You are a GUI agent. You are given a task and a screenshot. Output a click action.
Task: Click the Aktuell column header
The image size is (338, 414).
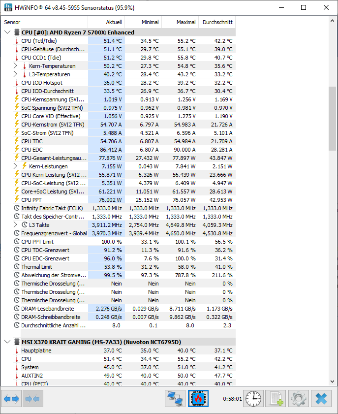106,22
